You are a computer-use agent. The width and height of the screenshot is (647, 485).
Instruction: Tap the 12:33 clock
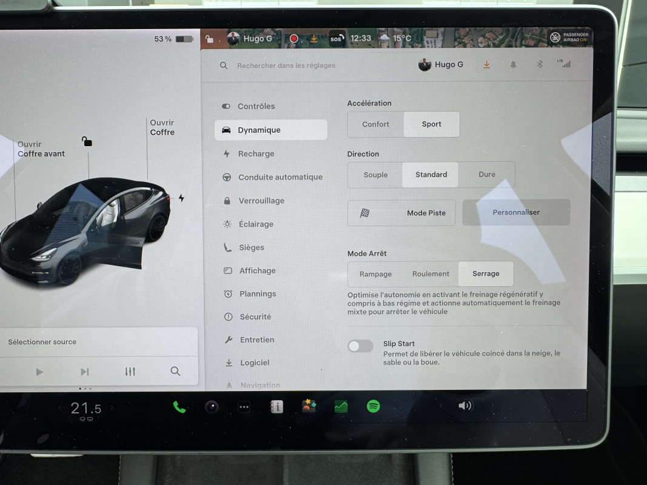[361, 38]
